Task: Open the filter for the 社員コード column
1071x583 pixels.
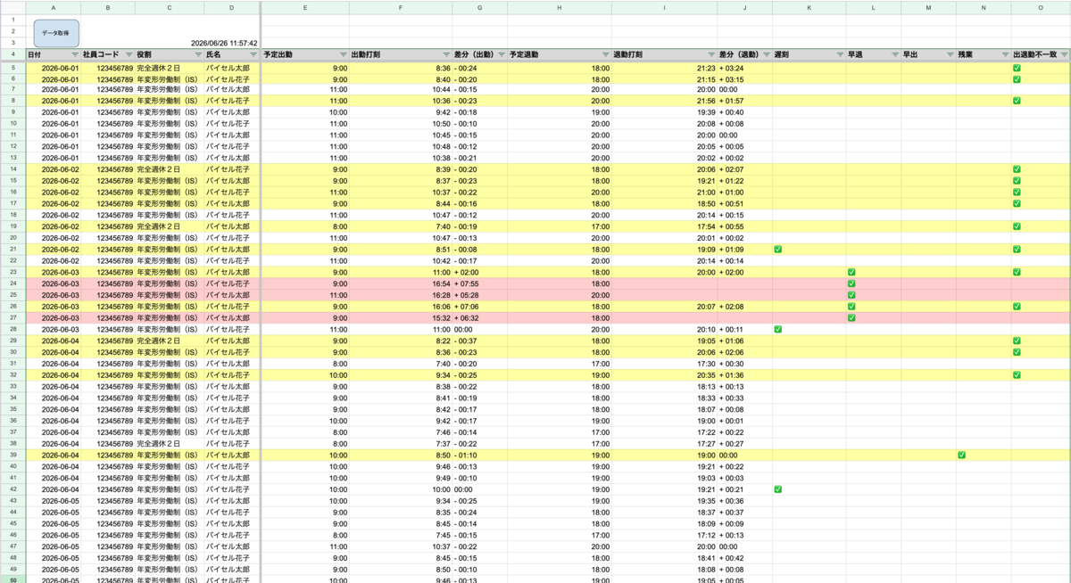Action: point(129,54)
